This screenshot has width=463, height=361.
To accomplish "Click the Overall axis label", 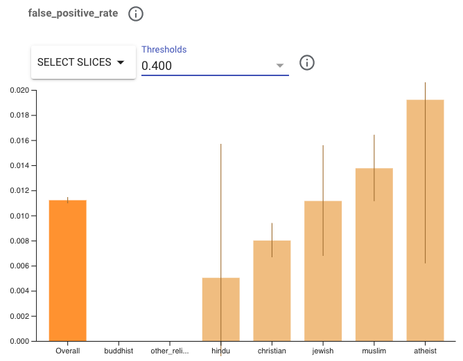I will [x=68, y=351].
